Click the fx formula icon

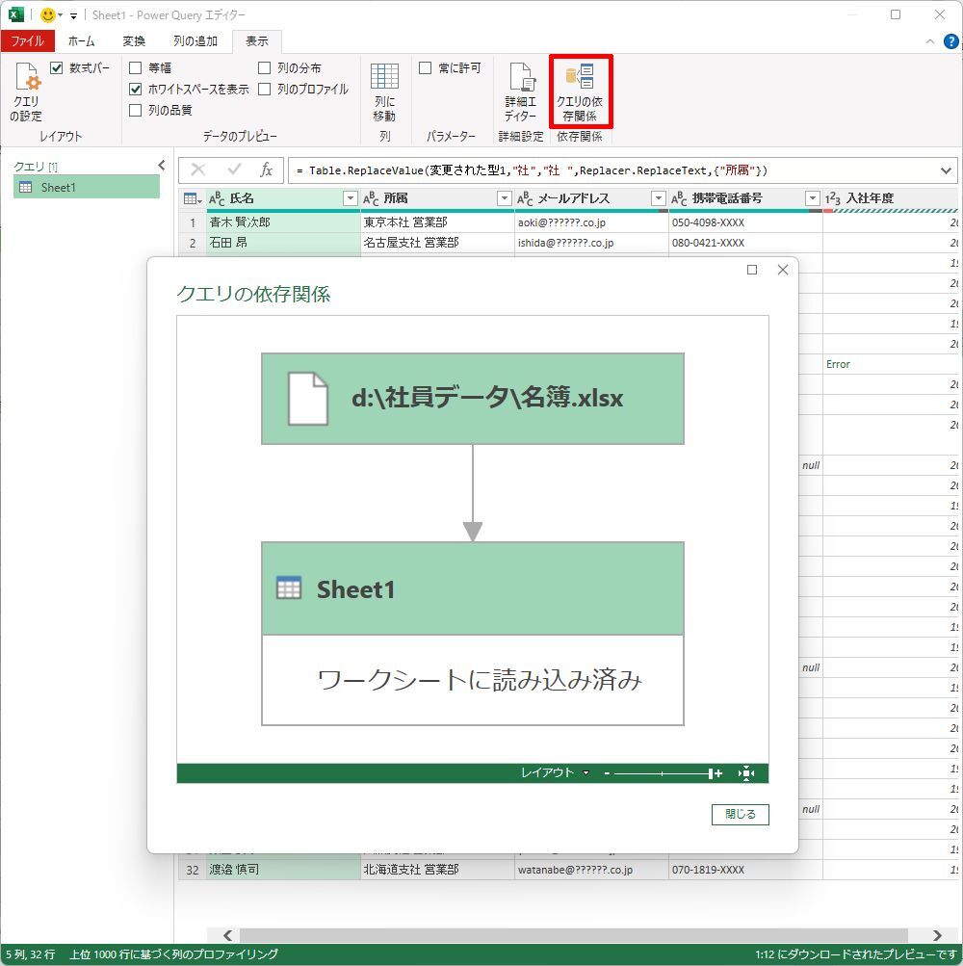point(267,170)
